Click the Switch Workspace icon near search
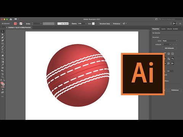The image size is (183, 137). point(156,19)
